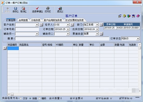Expand the 辅助项一 dropdown
The height and width of the screenshot is (102, 143).
(37, 34)
